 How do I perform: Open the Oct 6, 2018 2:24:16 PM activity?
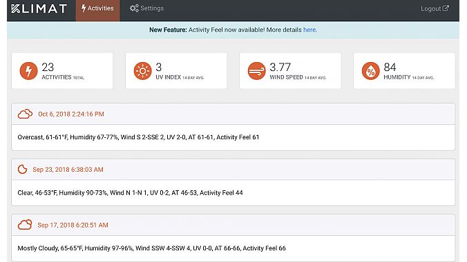pyautogui.click(x=71, y=114)
